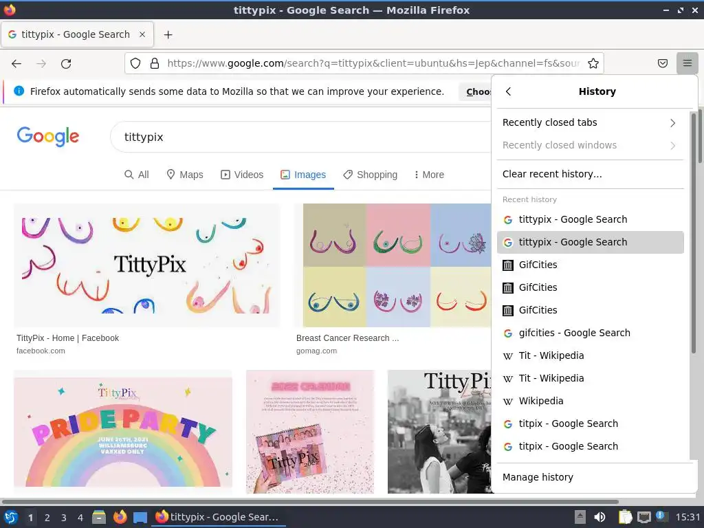Click the Google search input field
The height and width of the screenshot is (528, 704).
coord(301,137)
